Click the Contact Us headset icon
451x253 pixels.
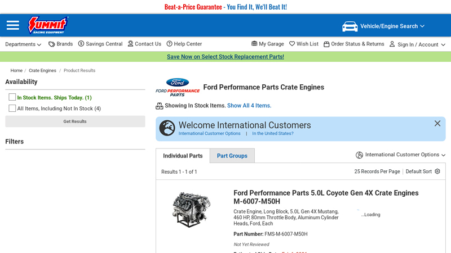[x=130, y=44]
